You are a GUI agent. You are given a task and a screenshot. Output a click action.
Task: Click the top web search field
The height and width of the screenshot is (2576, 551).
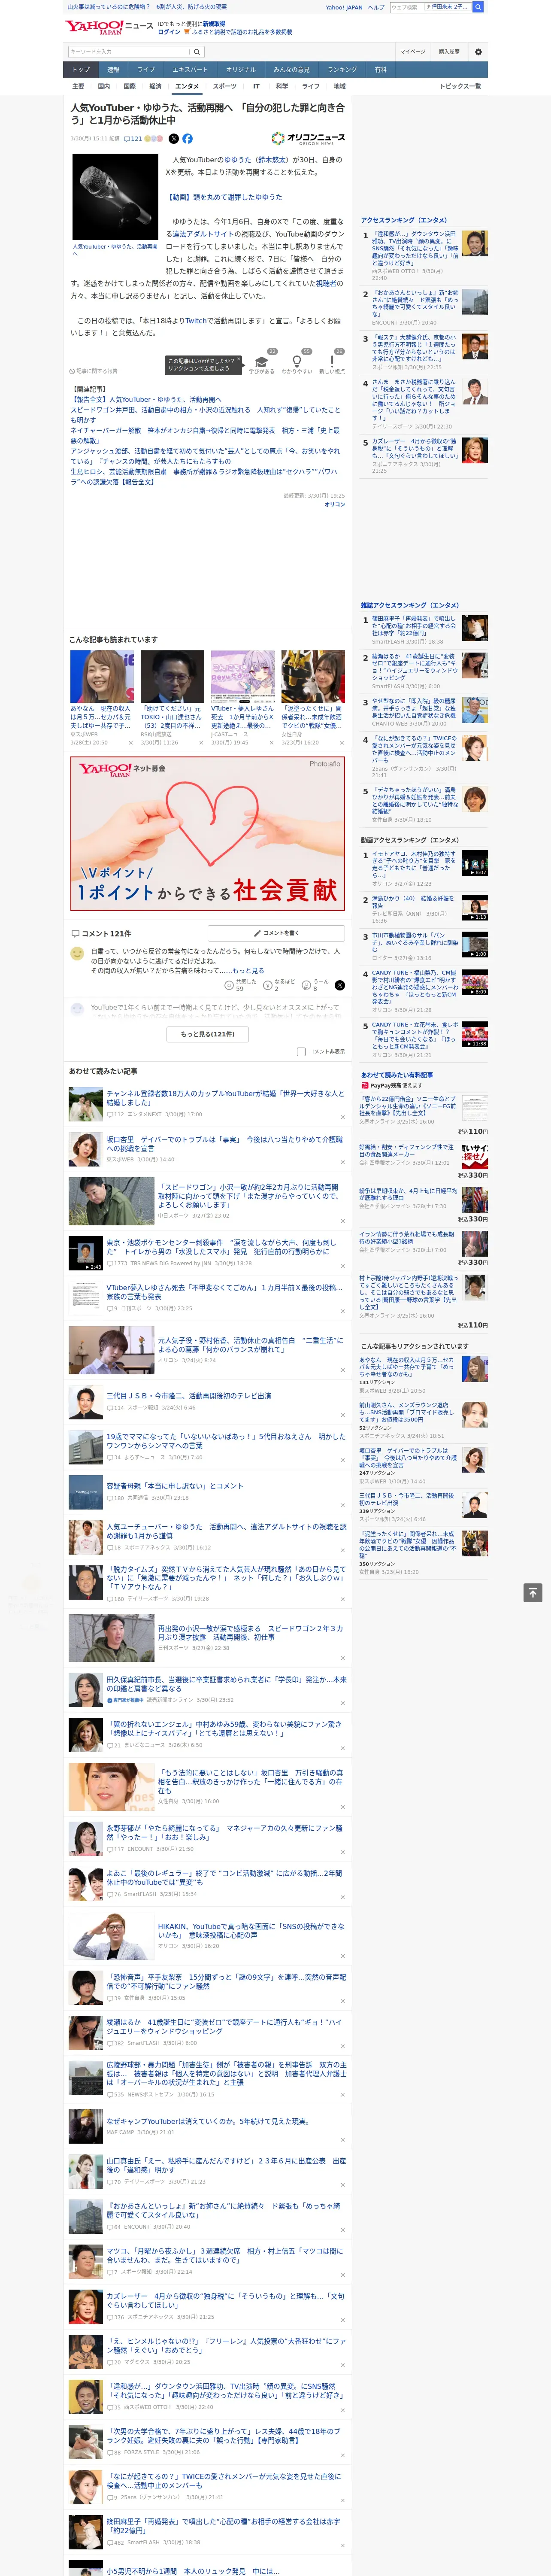coord(407,7)
